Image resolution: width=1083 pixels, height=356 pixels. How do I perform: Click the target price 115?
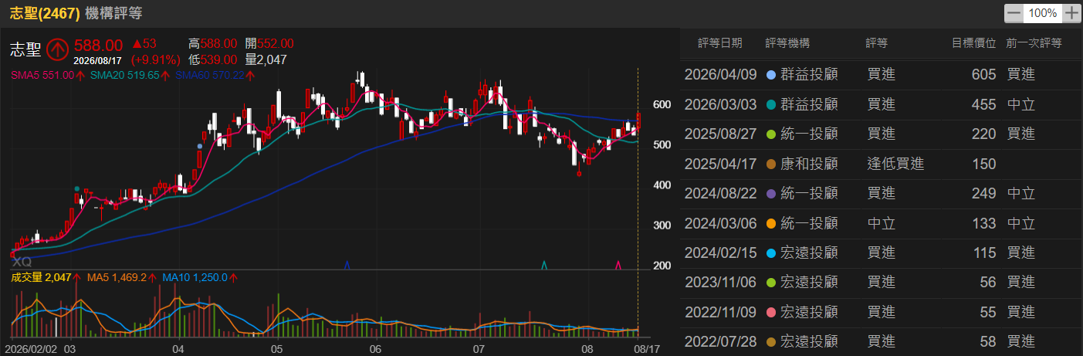click(984, 253)
